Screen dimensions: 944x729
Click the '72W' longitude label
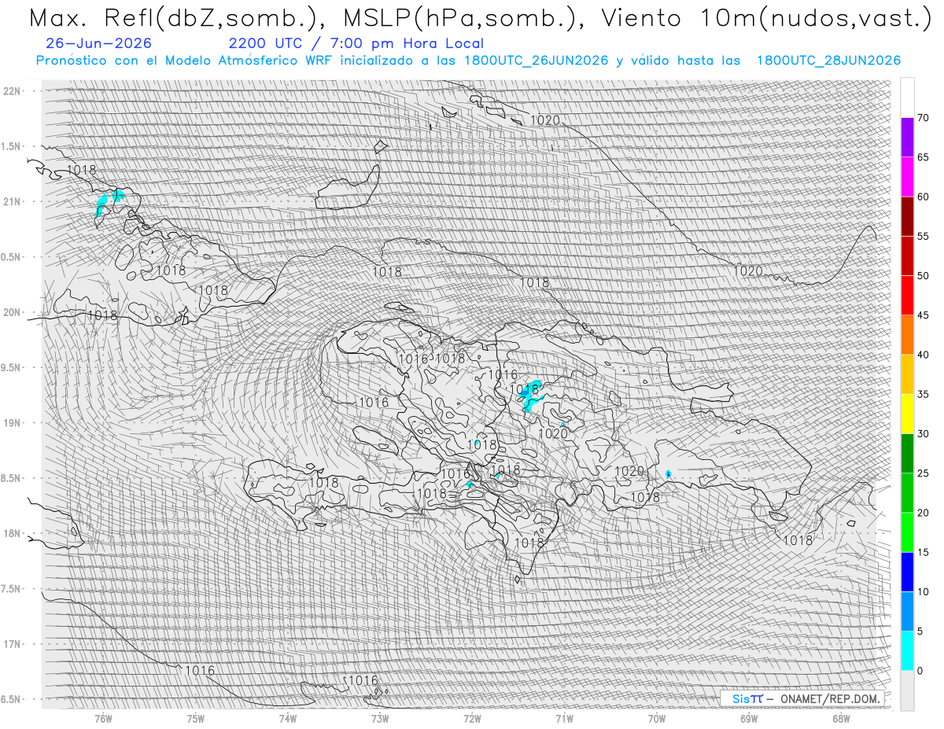click(x=472, y=719)
